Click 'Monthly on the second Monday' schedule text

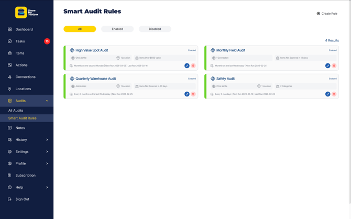[x=89, y=66]
